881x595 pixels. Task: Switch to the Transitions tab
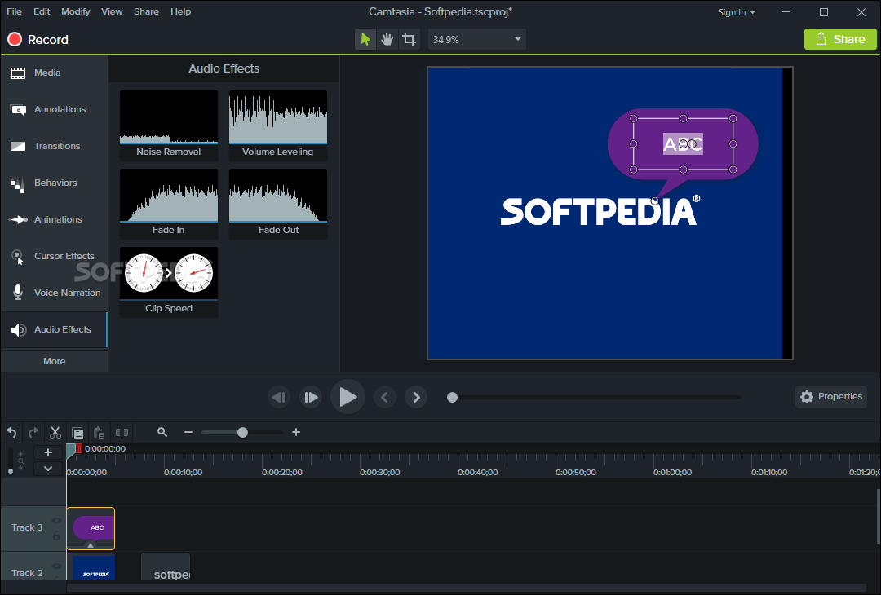click(x=54, y=146)
